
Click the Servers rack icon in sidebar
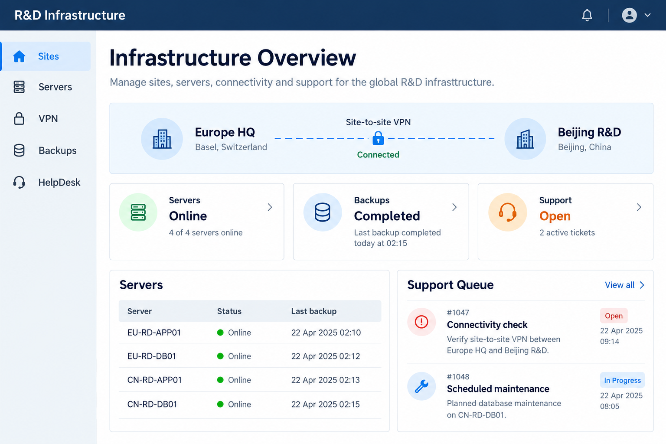point(19,87)
